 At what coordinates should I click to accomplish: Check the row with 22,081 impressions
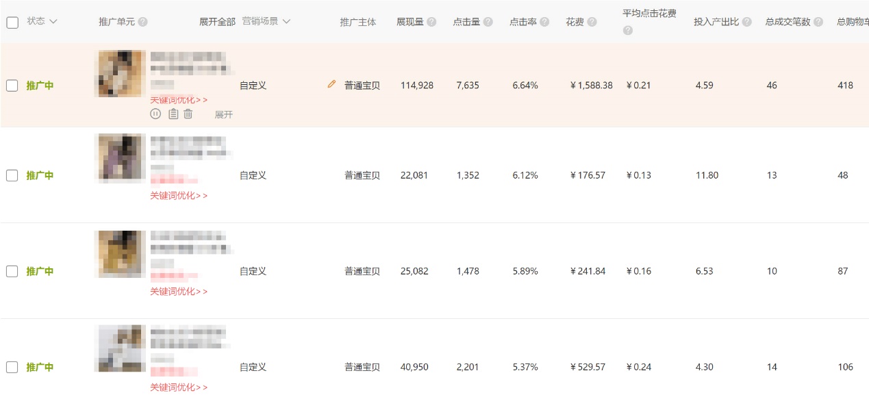12,175
